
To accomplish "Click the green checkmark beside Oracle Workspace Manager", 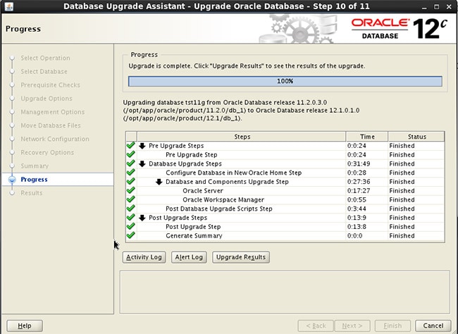I will point(131,199).
